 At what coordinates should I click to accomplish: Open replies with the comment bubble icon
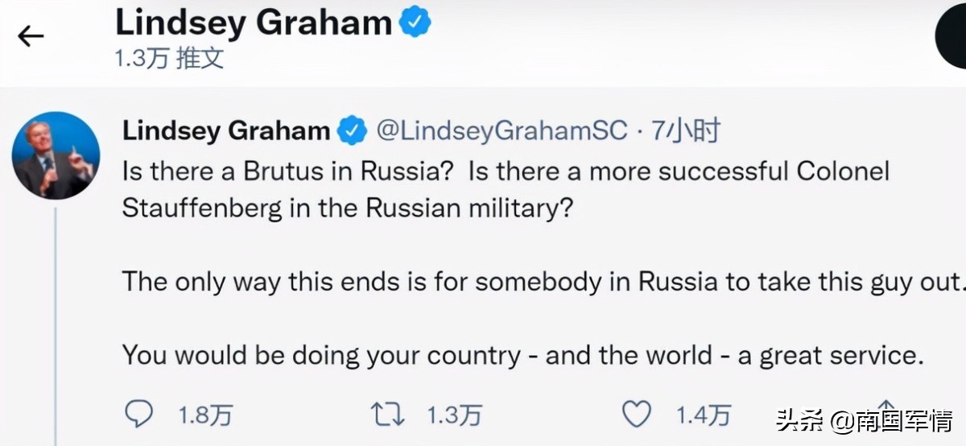[x=140, y=414]
